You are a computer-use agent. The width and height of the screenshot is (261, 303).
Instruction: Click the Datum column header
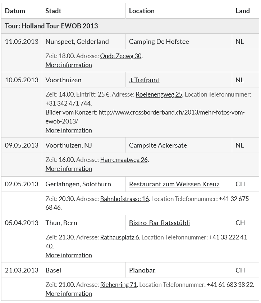[15, 11]
